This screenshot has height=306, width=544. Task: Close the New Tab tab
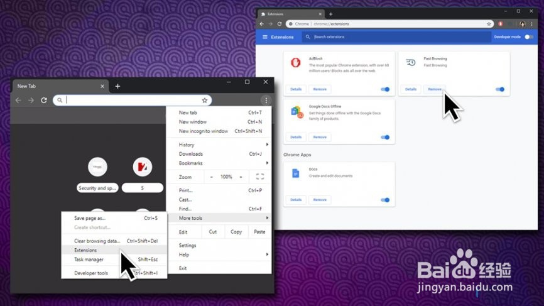(x=102, y=86)
